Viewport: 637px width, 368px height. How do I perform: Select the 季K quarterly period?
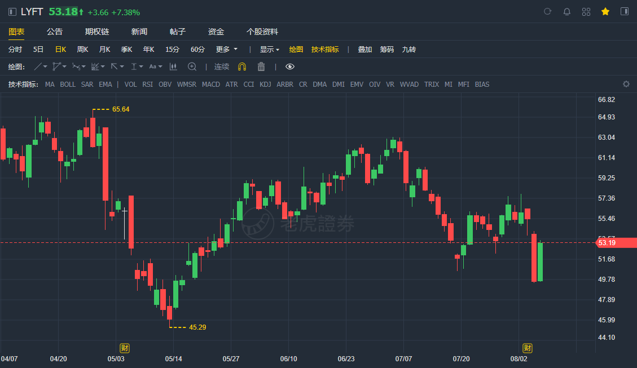pos(126,50)
